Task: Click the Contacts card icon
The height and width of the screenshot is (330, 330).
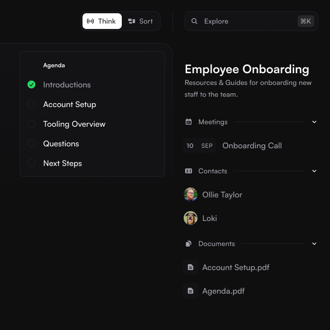Action: [x=189, y=171]
